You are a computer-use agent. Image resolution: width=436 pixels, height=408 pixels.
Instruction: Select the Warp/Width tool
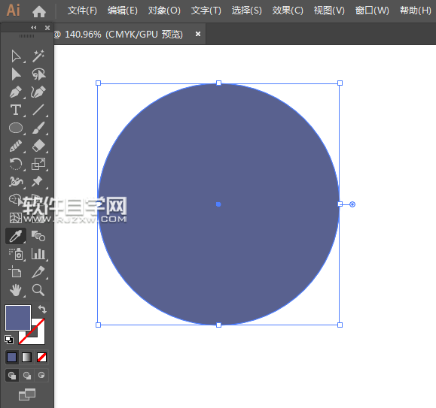point(16,182)
